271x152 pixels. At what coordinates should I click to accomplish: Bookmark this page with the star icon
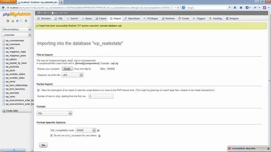click(172, 8)
